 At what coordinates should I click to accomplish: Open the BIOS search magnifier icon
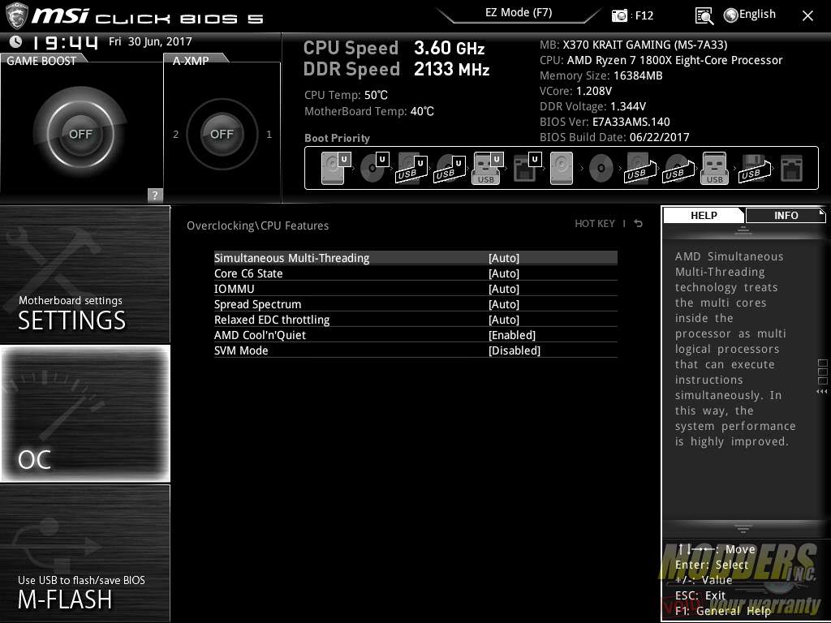[x=704, y=16]
